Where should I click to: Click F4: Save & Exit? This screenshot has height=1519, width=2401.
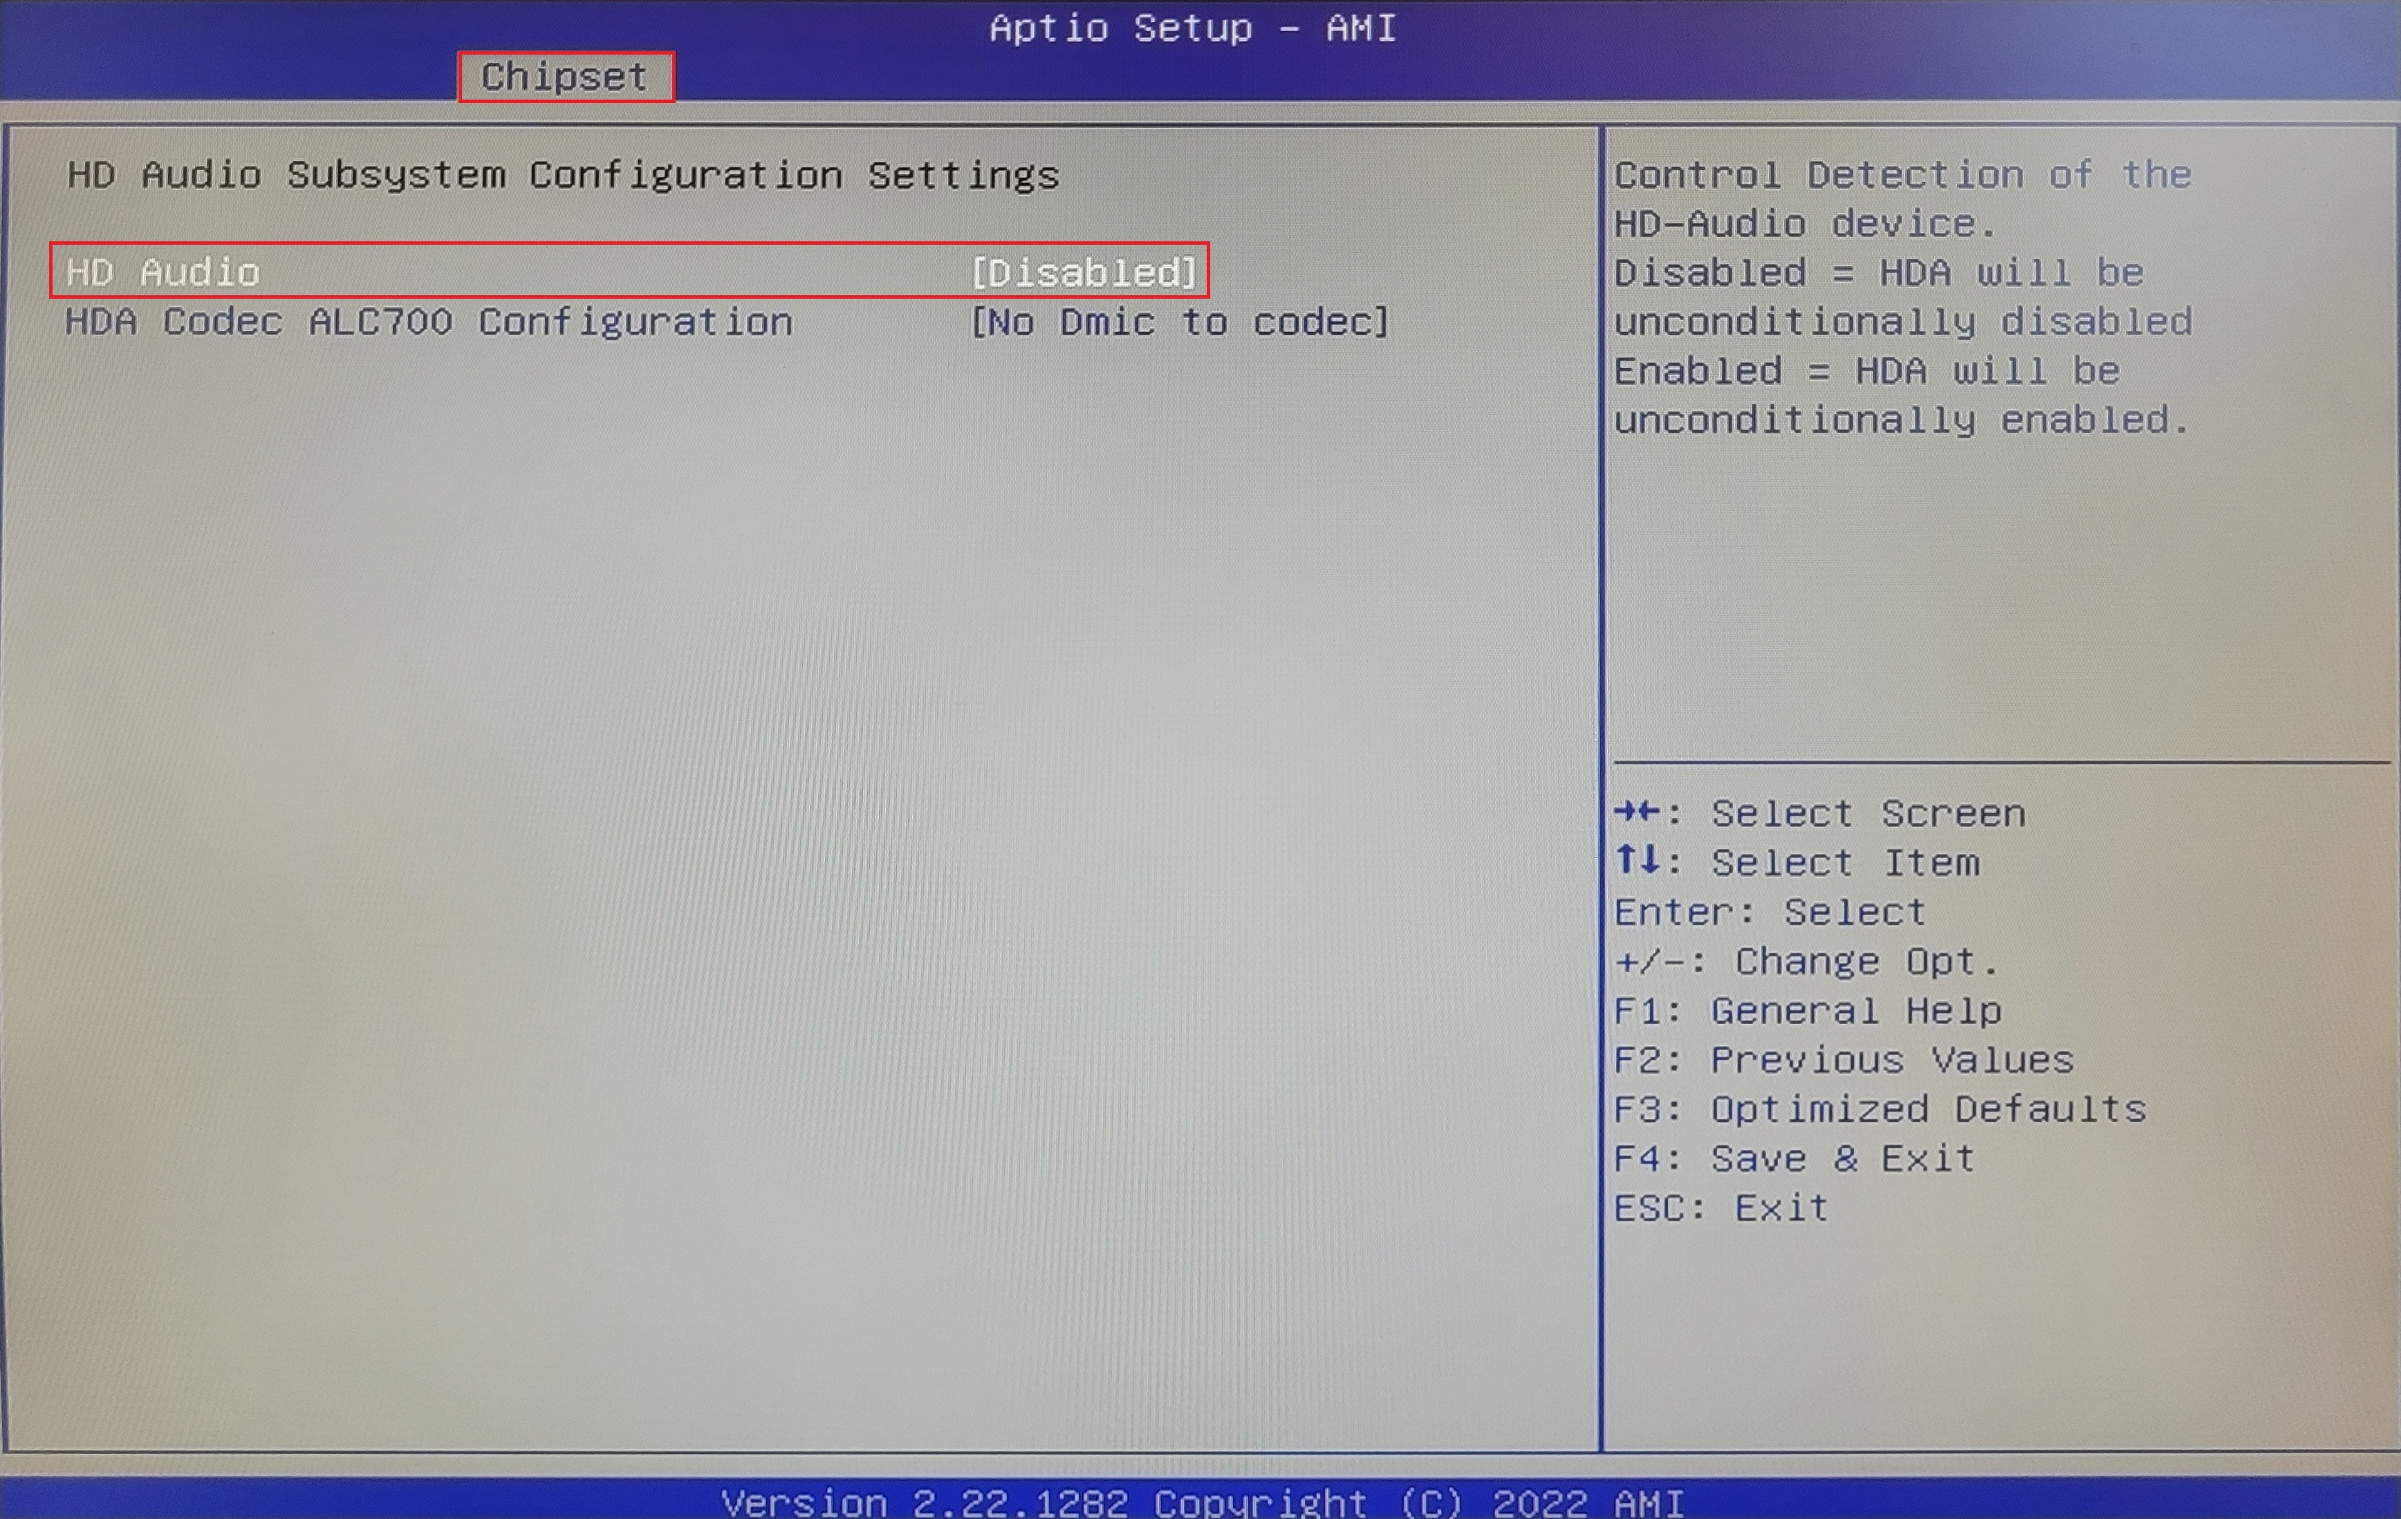(1794, 1158)
